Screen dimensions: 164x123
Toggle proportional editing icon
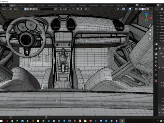tap(86, 9)
